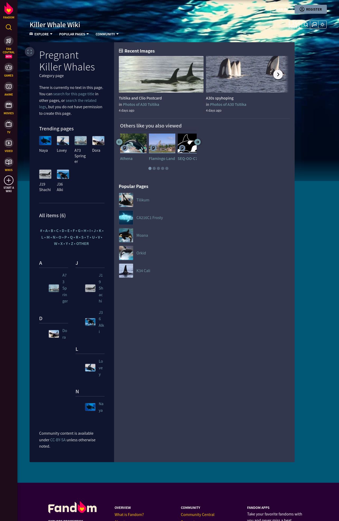Open Tilikum popular page thumbnail image
The image size is (339, 521).
point(126,200)
